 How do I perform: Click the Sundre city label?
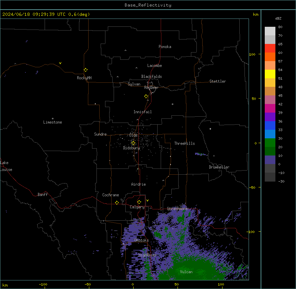[x=100, y=134]
